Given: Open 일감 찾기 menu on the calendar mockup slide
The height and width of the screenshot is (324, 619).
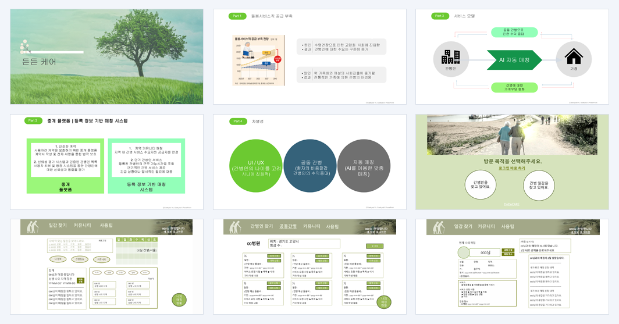Looking at the screenshot, I should click(58, 225).
